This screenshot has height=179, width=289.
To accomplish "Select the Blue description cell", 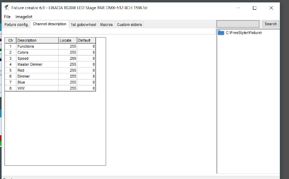I will 37,83.
